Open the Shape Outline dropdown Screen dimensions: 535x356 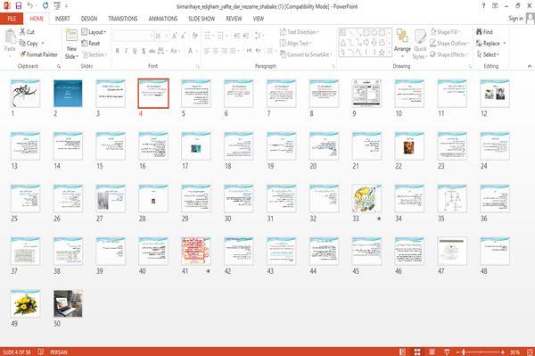449,44
